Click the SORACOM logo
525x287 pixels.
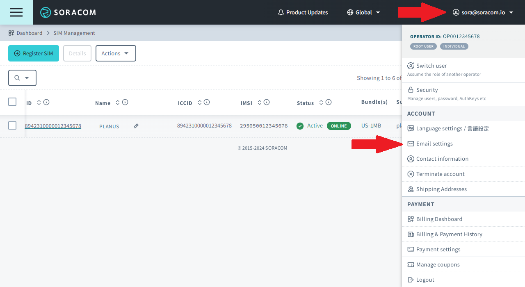coord(68,12)
